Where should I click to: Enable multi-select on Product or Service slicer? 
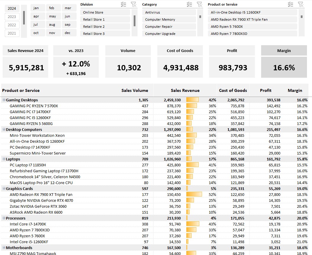290,4
